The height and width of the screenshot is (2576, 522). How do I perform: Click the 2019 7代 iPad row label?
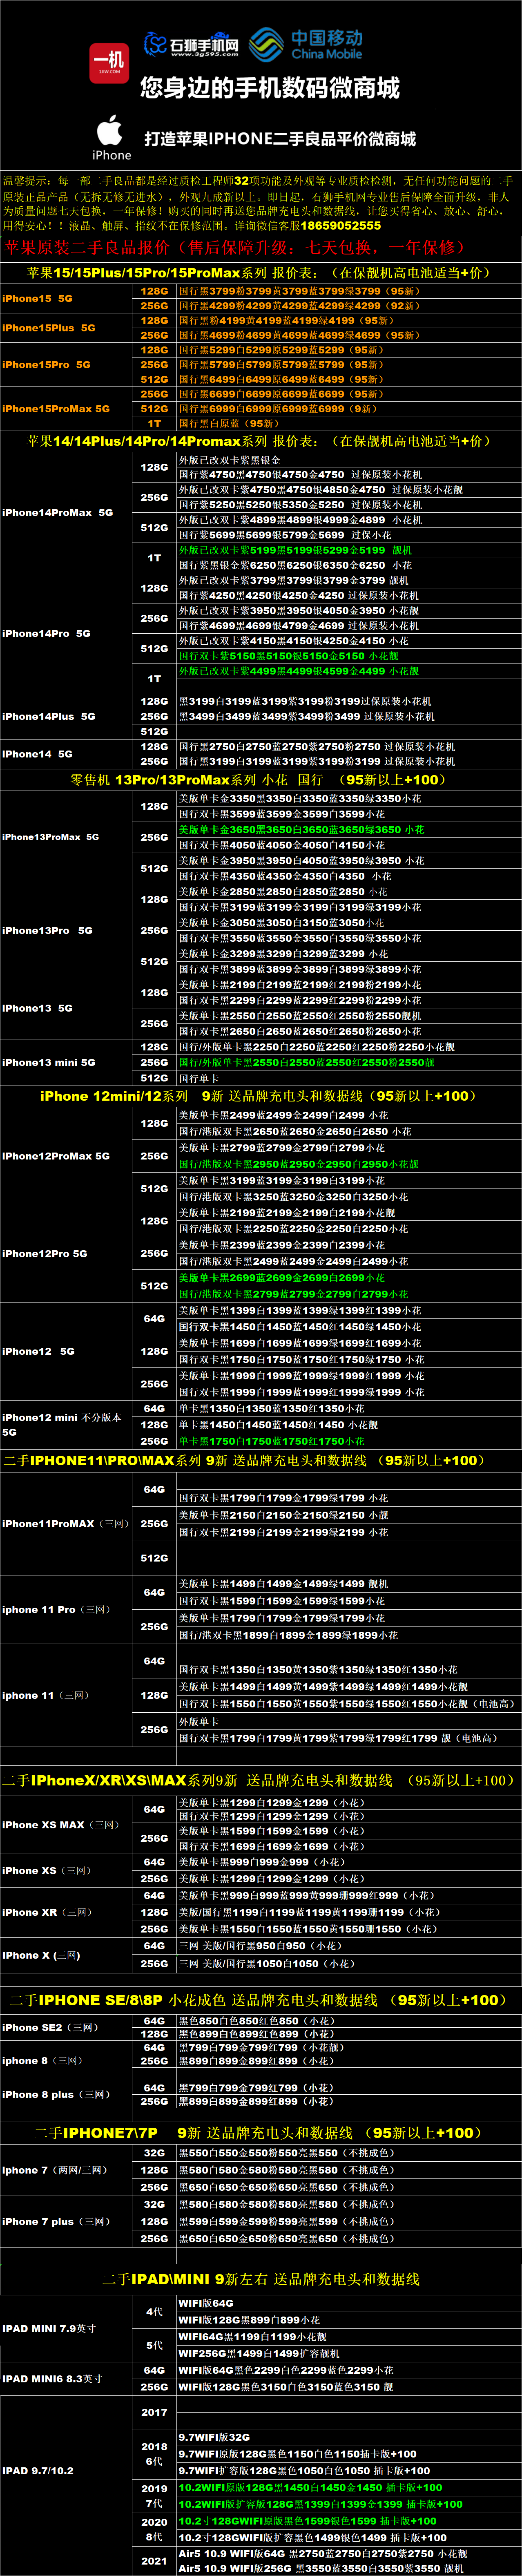[154, 2496]
